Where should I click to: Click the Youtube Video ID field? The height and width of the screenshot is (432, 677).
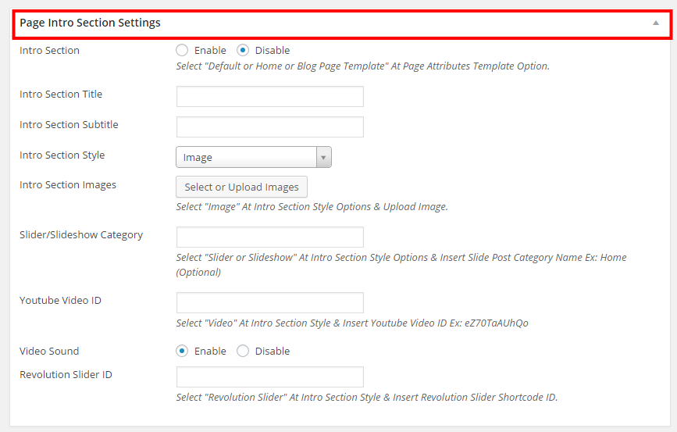pyautogui.click(x=270, y=303)
